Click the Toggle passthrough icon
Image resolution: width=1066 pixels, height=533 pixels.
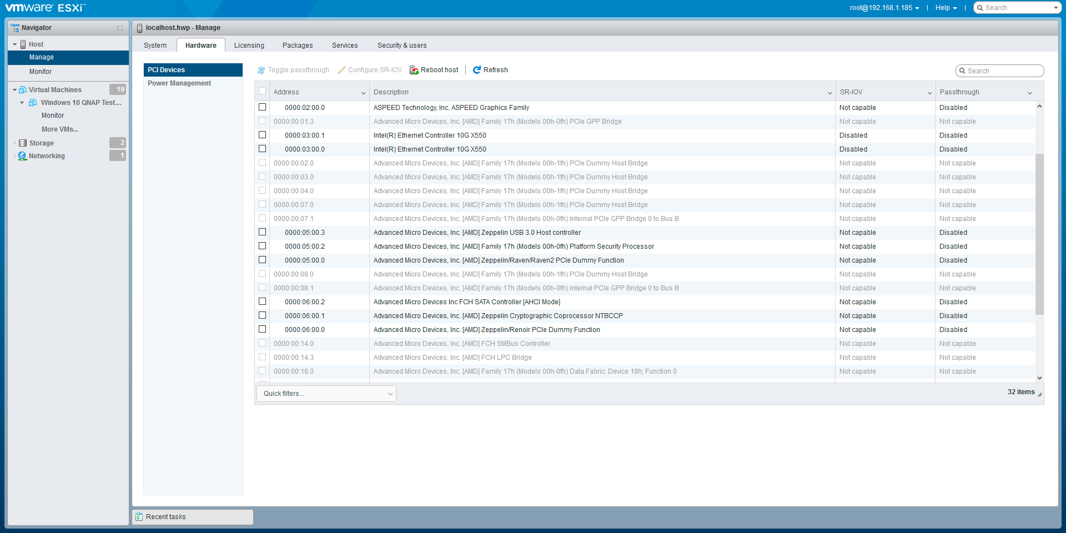coord(261,70)
